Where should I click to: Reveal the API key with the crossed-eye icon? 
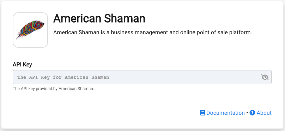pyautogui.click(x=265, y=77)
